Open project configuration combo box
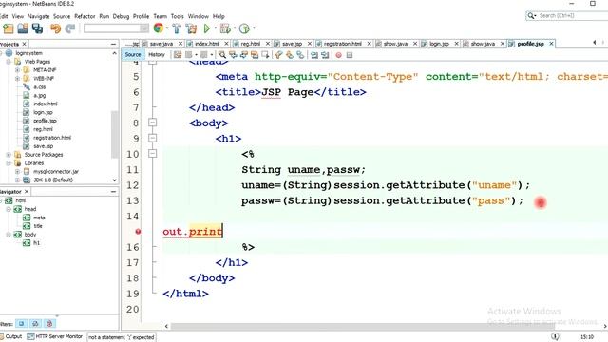Image resolution: width=608 pixels, height=342 pixels. click(116, 28)
